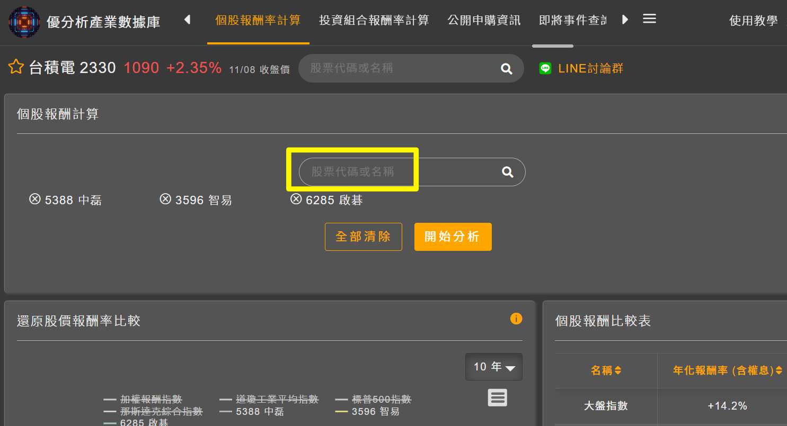Click the orange info icon on 還原股價報酬率比較
The image size is (787, 426).
pyautogui.click(x=516, y=319)
